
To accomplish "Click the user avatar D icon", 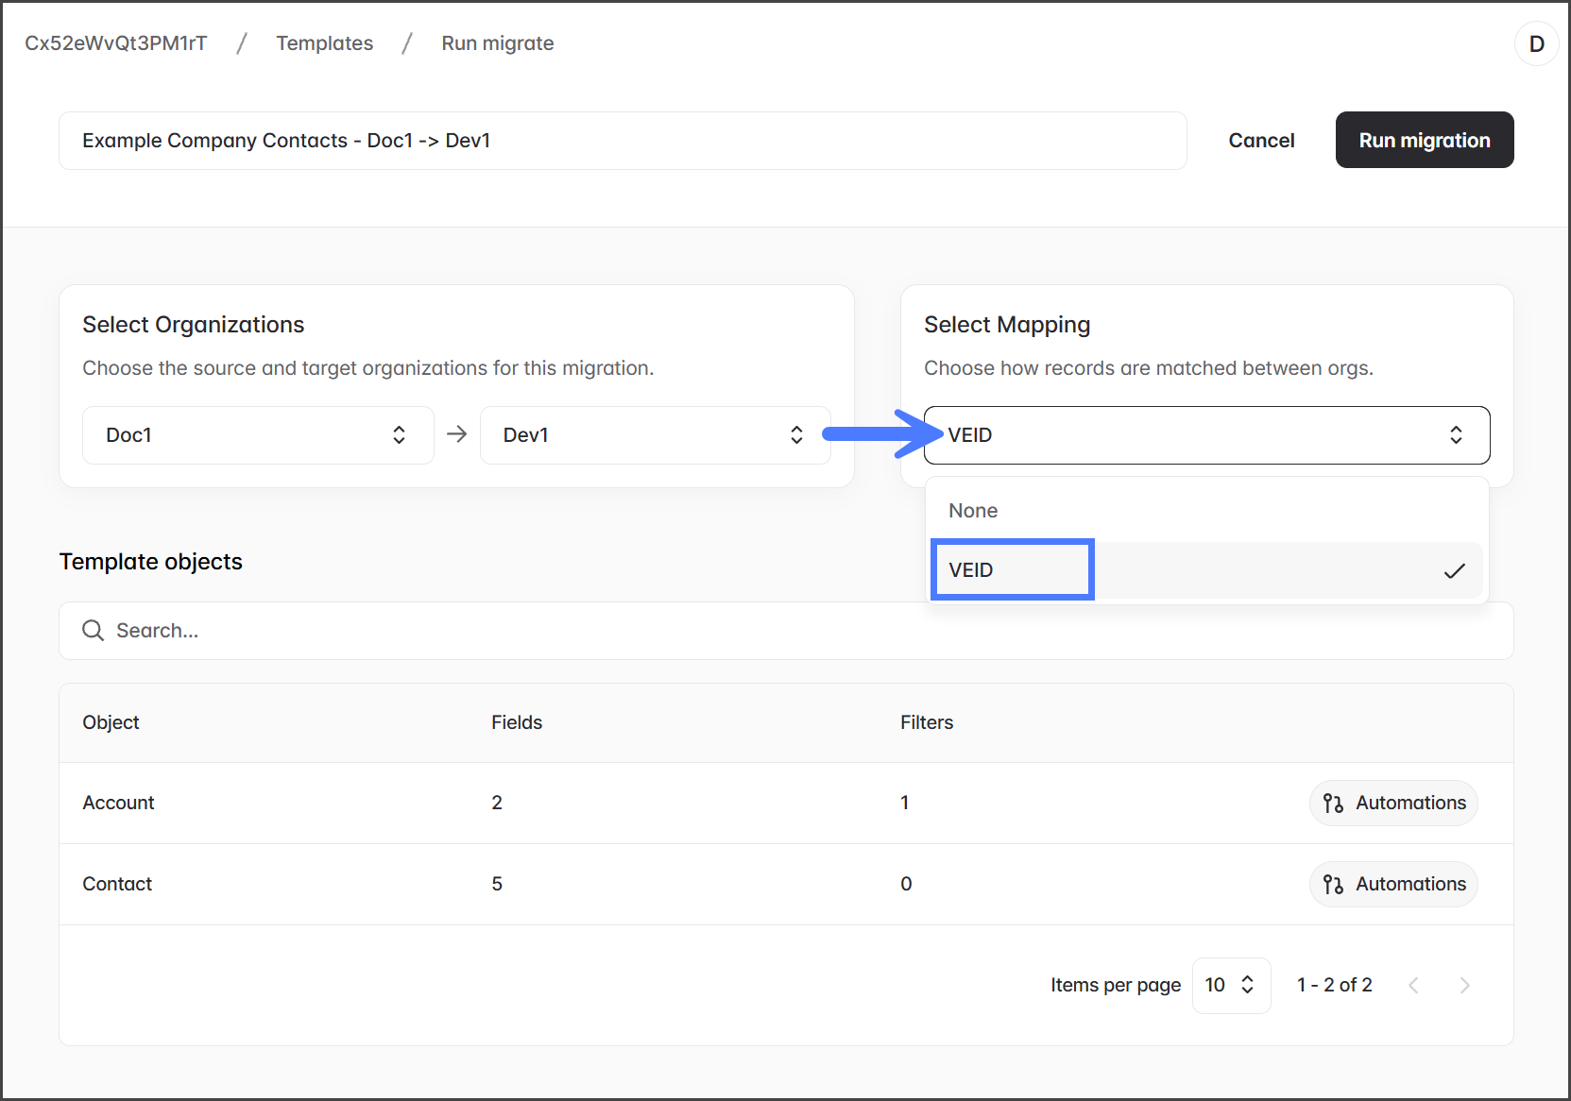I will (1536, 44).
